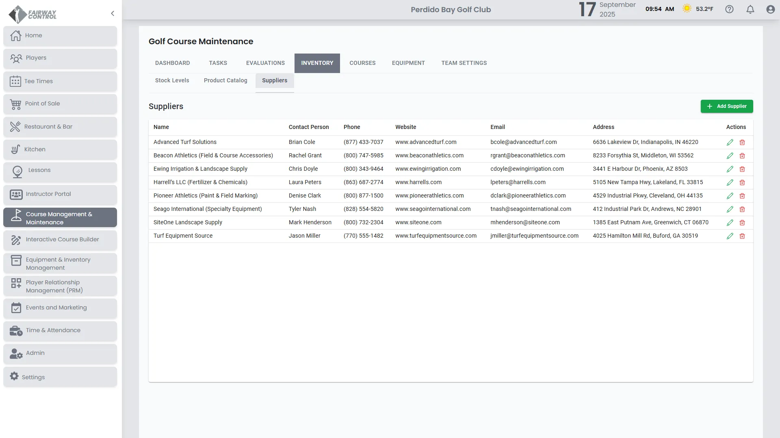
Task: Go to the Equipment tab
Action: [408, 63]
